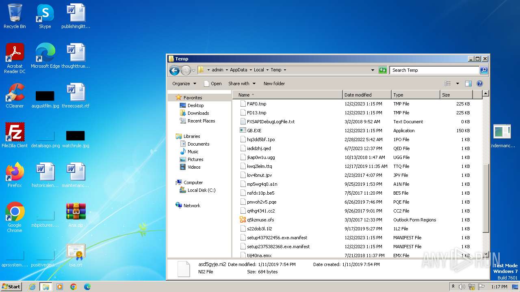Open recent pages dropdown beside Forward
Viewport: 520px width, 292px height.
pyautogui.click(x=193, y=70)
